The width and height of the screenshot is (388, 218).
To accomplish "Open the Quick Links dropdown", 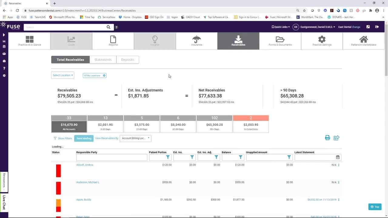I will coord(281,27).
